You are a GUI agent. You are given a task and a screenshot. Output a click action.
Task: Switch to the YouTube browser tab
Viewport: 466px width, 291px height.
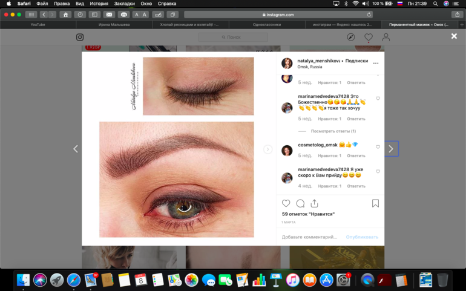pyautogui.click(x=38, y=25)
